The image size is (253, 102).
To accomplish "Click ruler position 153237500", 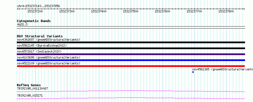I will point(130,11).
